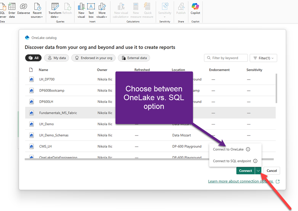
Task: Select the Fundamentals_MS_Fabric lakehouse row
Action: pyautogui.click(x=150, y=113)
